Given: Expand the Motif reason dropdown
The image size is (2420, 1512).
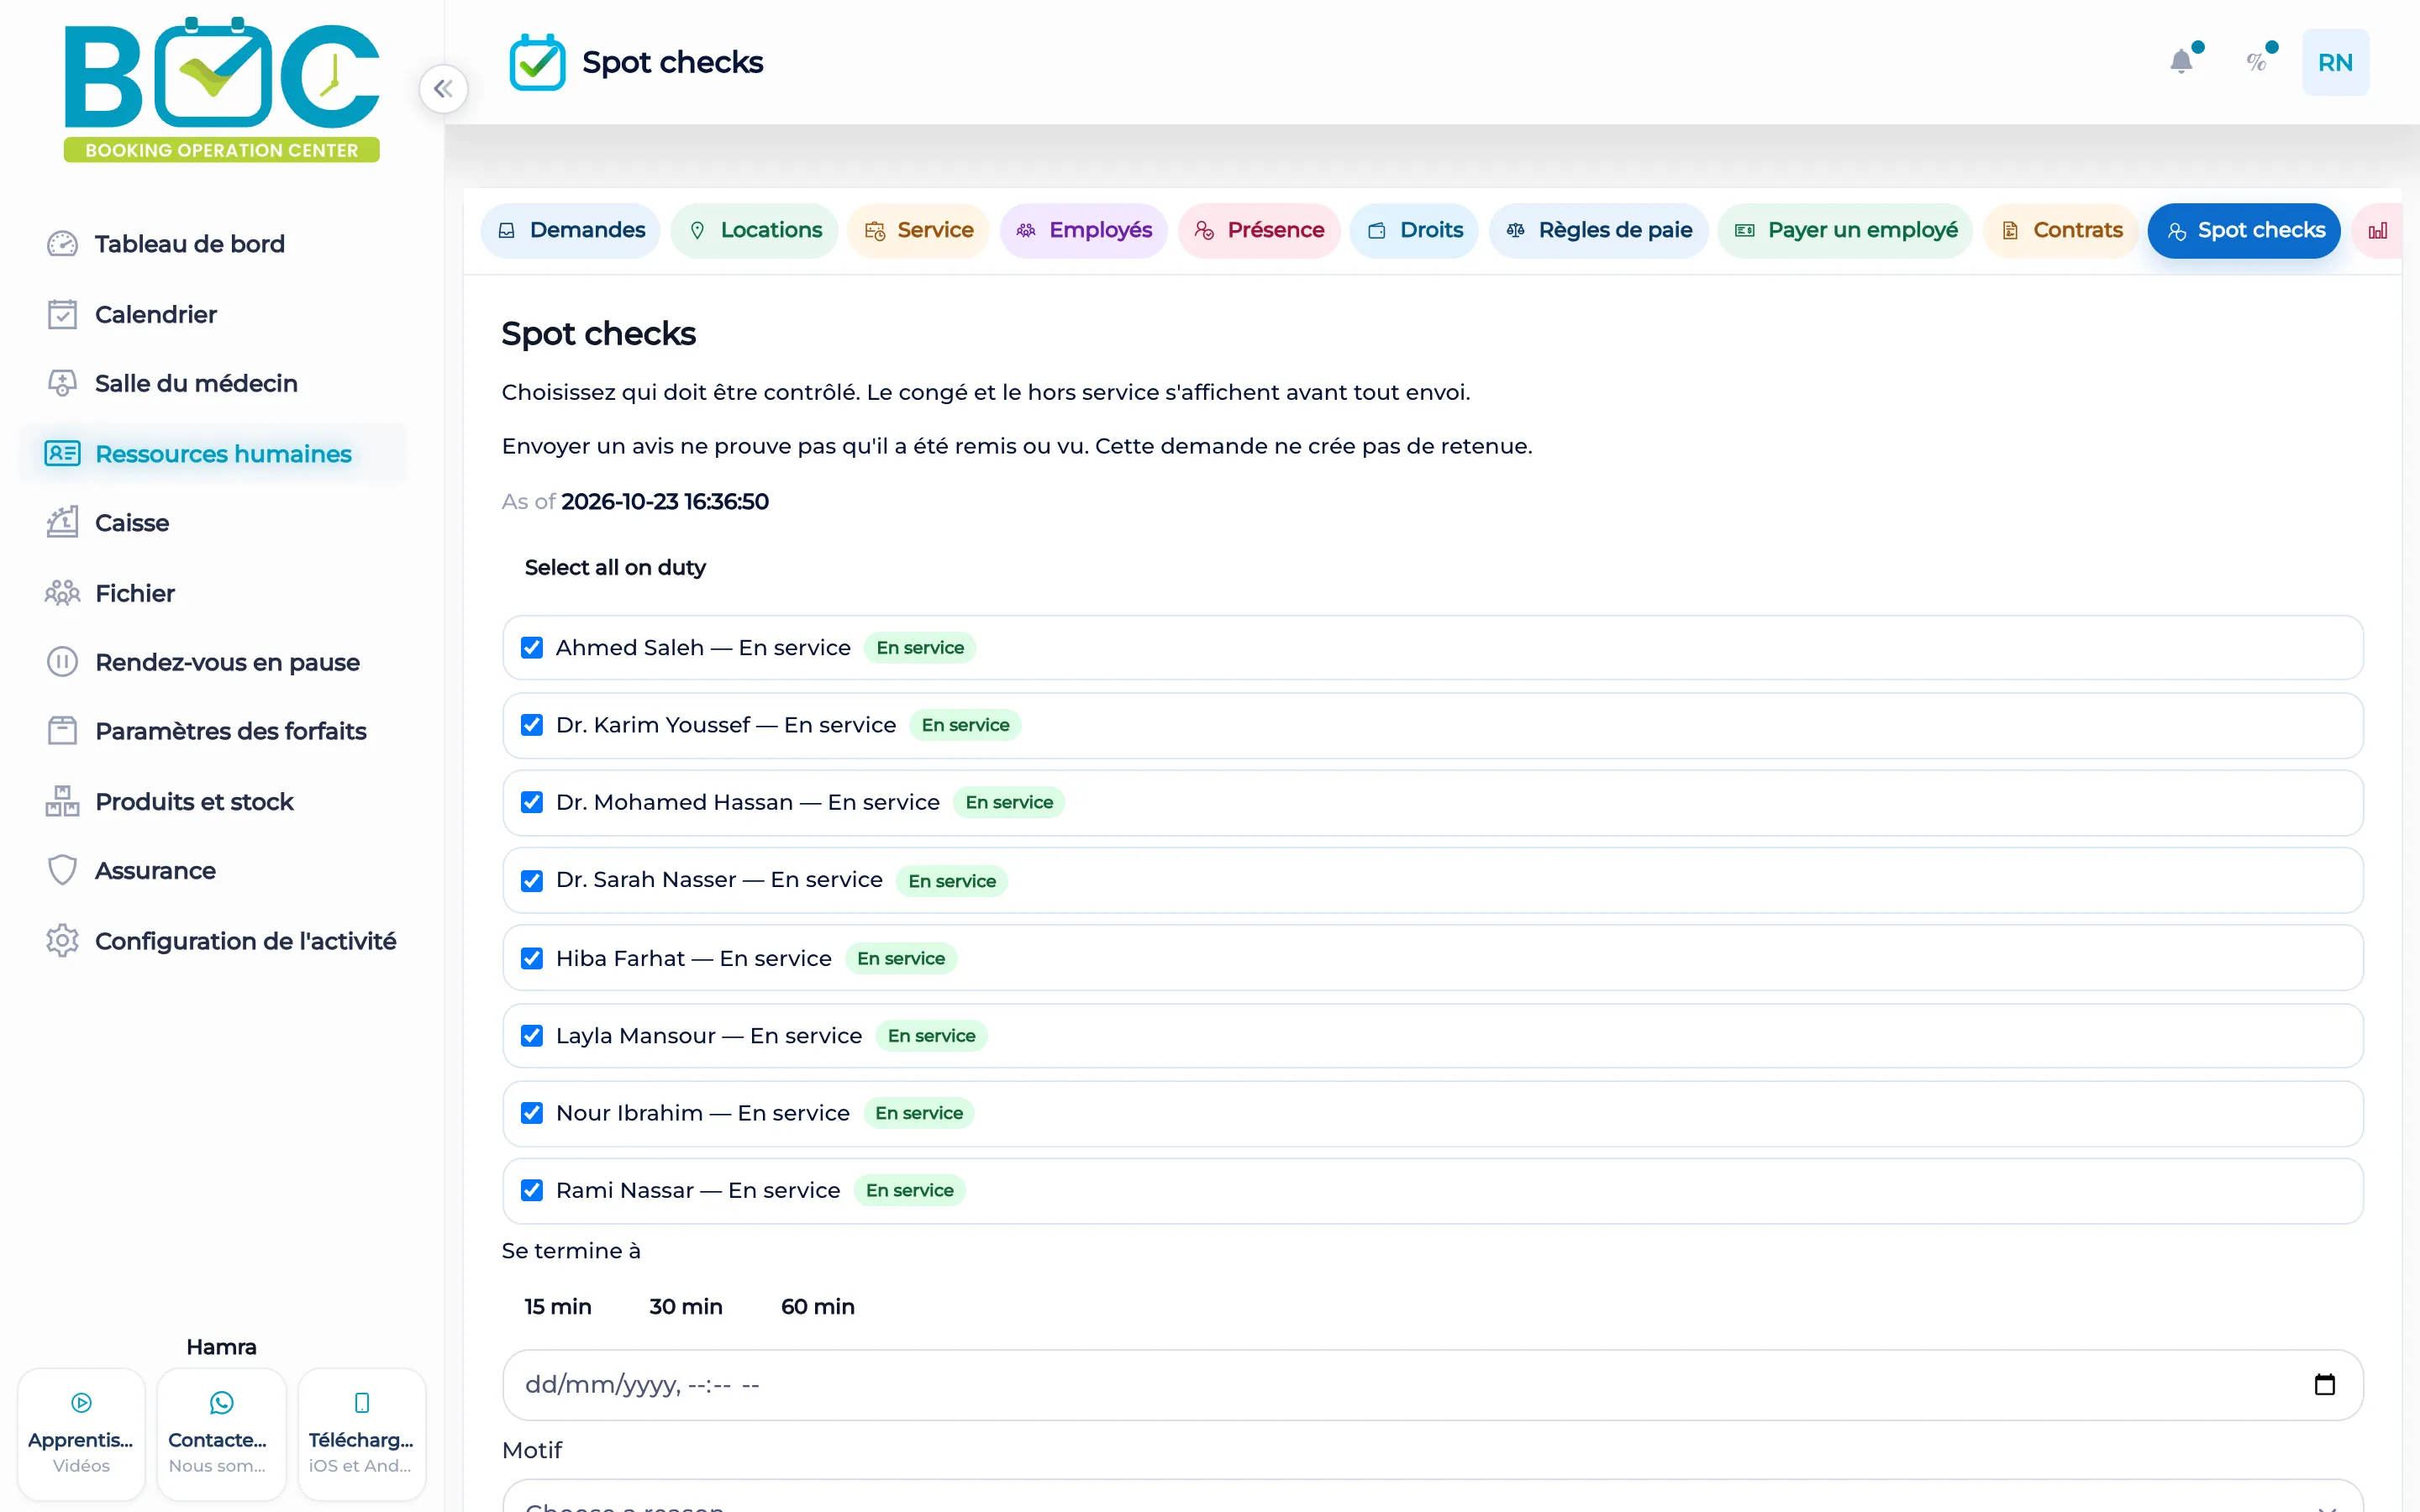Looking at the screenshot, I should 1432,1497.
